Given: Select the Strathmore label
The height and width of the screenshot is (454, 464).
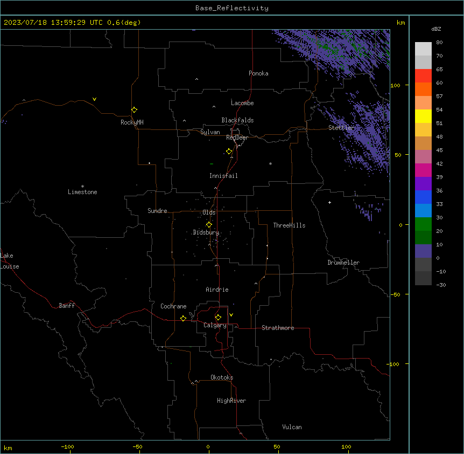Looking at the screenshot, I should coord(278,328).
